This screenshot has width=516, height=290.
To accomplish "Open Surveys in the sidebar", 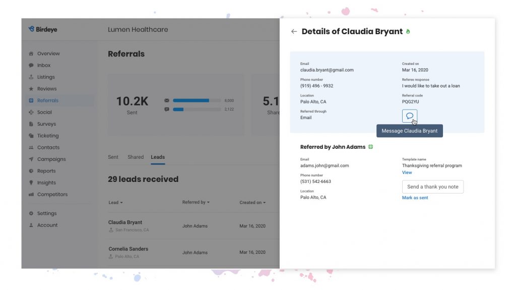I will 46,124.
